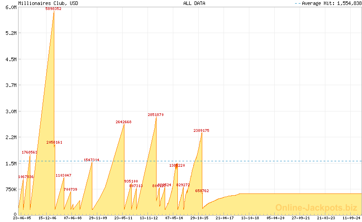Select the 2851870 jackpot peak label

(156, 115)
